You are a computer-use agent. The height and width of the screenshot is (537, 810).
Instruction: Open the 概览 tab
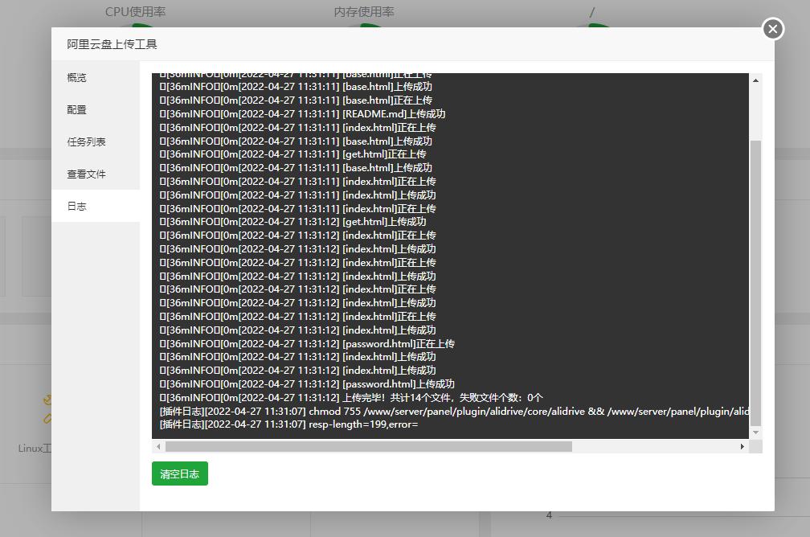click(96, 77)
